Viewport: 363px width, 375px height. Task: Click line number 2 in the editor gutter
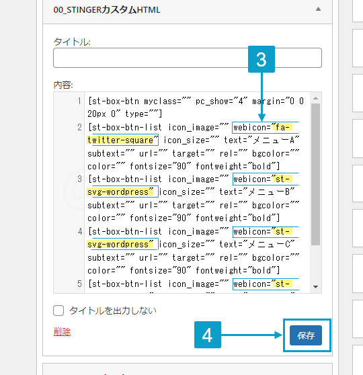click(79, 127)
